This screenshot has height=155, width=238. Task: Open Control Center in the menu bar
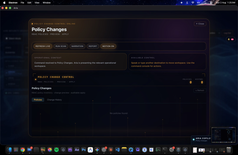pos(211,3)
